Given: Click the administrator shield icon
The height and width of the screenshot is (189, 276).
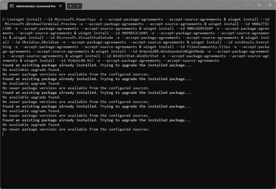Looking at the screenshot, I should pos(4,6).
